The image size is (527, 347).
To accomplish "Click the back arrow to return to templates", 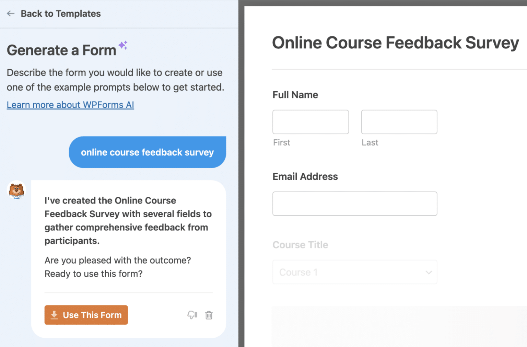I will (11, 13).
